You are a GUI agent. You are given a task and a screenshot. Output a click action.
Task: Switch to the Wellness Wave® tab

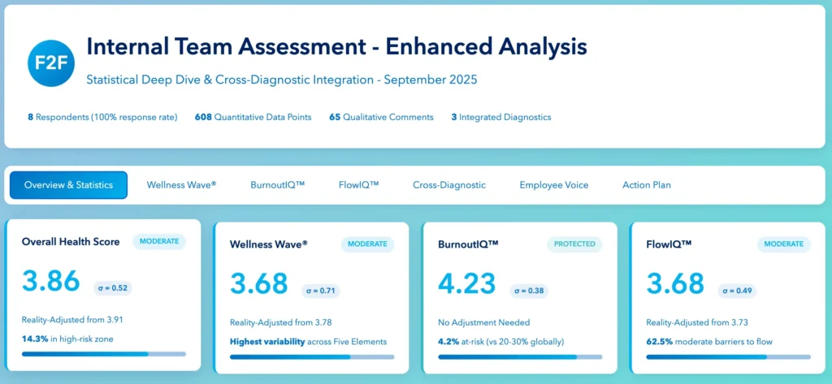pos(181,185)
